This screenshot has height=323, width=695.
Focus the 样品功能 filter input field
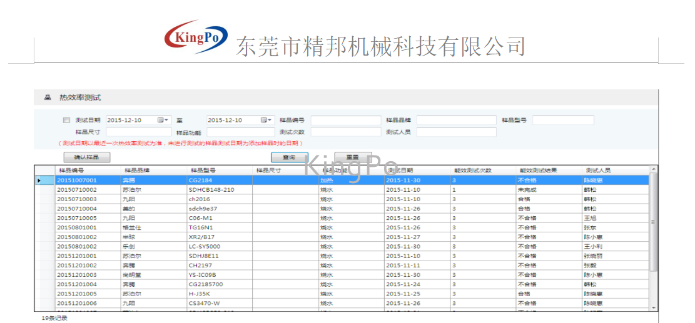[x=241, y=132]
